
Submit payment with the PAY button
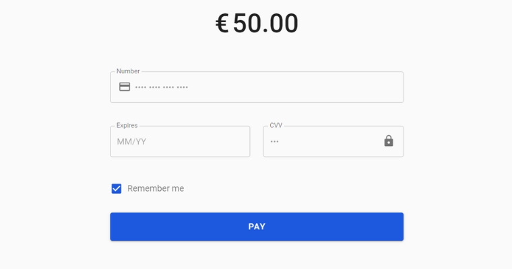[x=257, y=227]
